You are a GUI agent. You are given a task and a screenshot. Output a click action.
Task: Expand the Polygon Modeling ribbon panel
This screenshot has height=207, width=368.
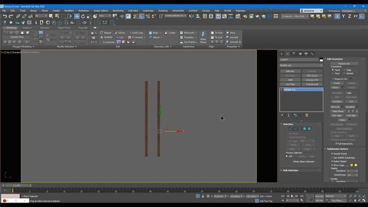[x=23, y=47]
